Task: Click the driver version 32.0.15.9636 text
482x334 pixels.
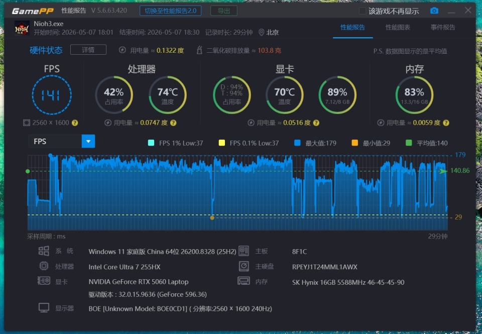Action: click(x=148, y=294)
